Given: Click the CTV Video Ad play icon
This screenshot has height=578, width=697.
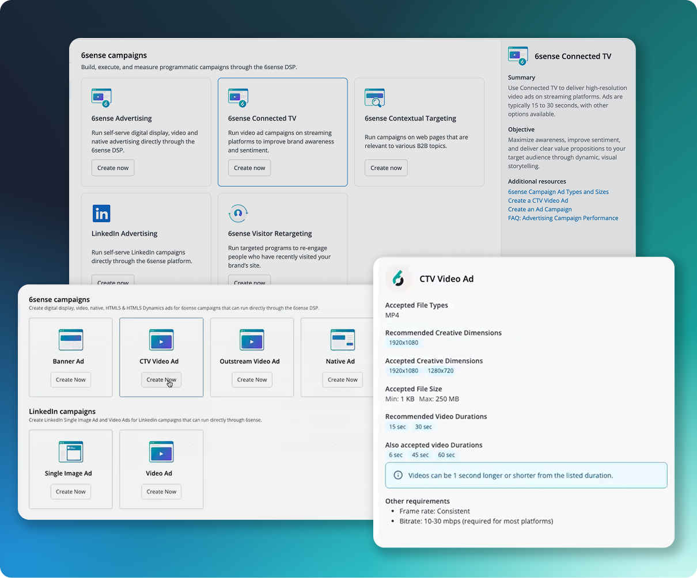Looking at the screenshot, I should point(161,340).
